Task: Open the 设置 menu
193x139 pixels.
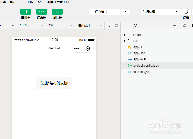Action: [41, 2]
